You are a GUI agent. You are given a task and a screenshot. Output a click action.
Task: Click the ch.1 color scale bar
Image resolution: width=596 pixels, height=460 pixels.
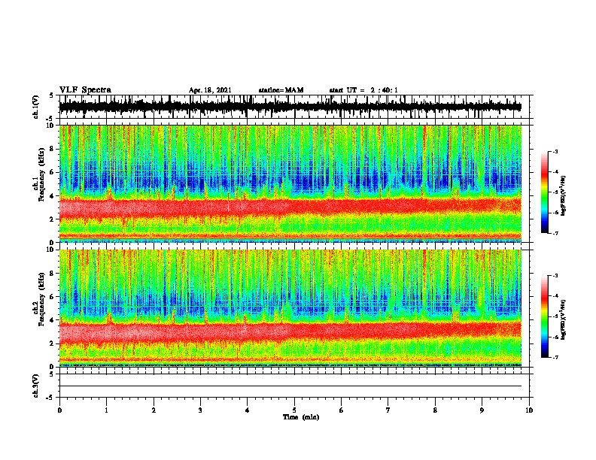[x=544, y=192]
